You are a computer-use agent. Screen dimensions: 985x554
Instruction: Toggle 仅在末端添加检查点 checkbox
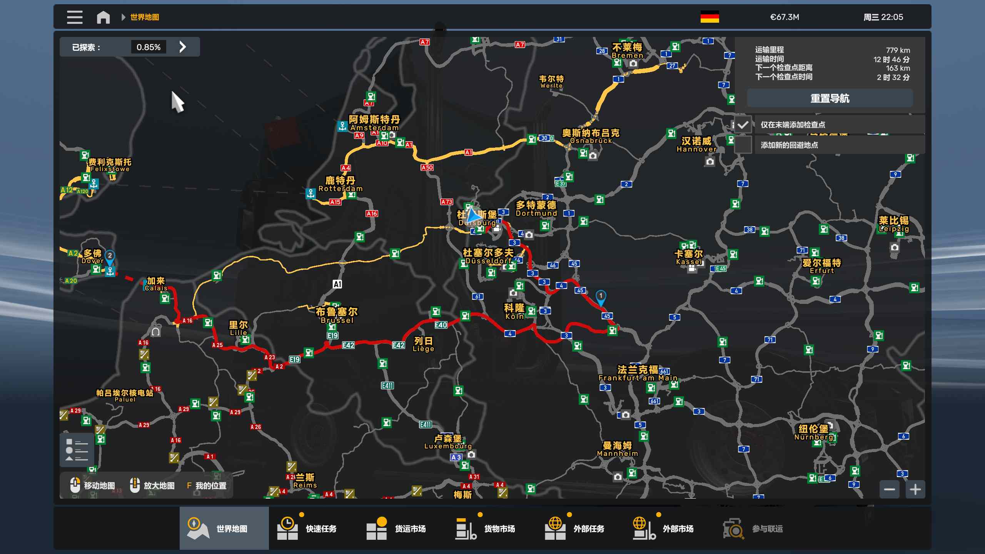point(743,125)
